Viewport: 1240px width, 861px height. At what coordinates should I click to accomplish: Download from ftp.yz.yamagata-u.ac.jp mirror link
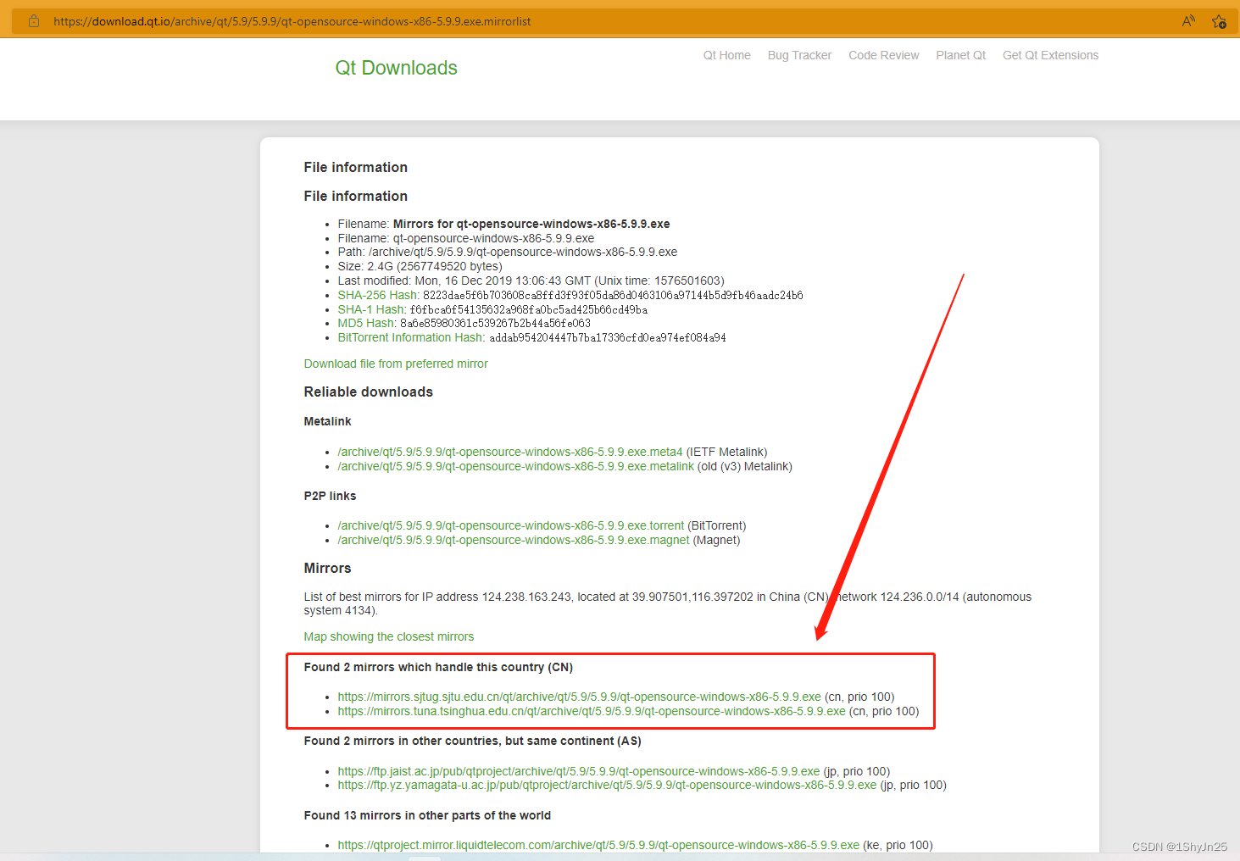(607, 785)
